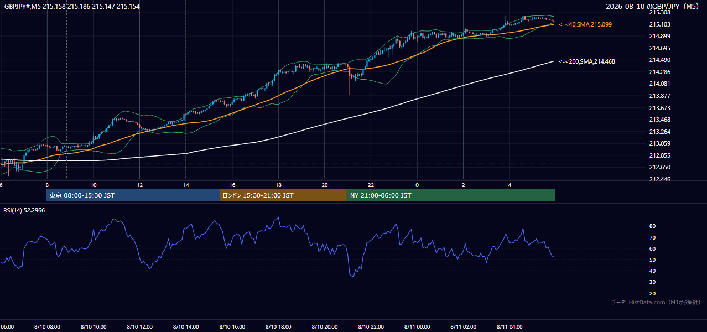Click bottom time label 8/11 04:00
707x332 pixels.
pyautogui.click(x=510, y=327)
